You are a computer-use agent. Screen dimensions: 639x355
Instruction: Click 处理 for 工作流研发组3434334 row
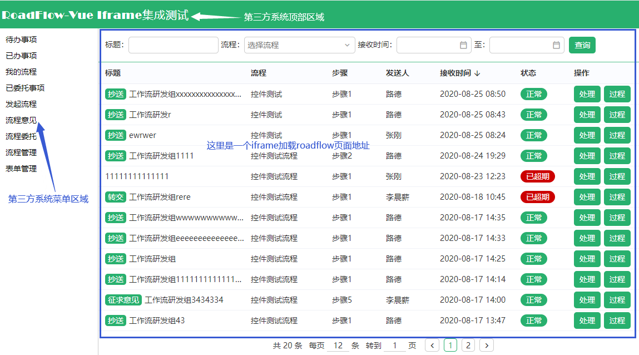pyautogui.click(x=587, y=300)
